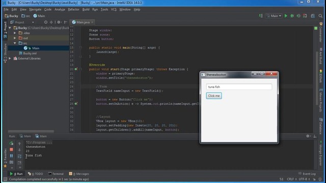The image size is (326, 183).
Task: Click the Click me button in thenewboston window
Action: tap(214, 96)
